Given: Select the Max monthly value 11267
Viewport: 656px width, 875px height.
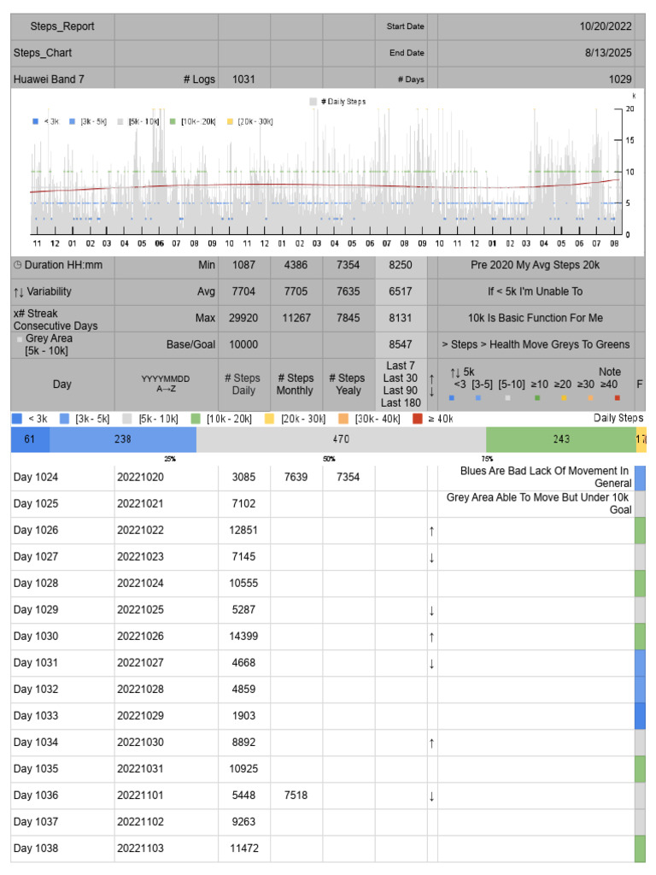Looking at the screenshot, I should 296,318.
